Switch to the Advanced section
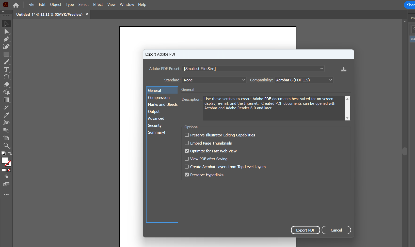 pos(156,118)
